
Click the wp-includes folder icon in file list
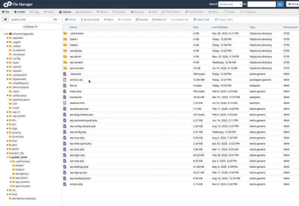[x=65, y=68]
